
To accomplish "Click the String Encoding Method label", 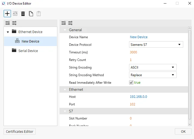I will (86, 75).
